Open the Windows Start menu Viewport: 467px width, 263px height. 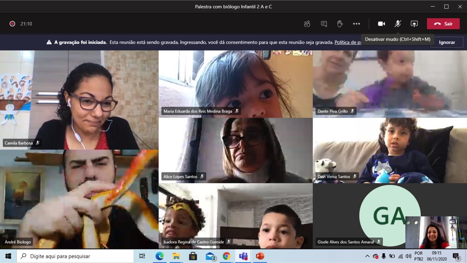click(x=8, y=256)
